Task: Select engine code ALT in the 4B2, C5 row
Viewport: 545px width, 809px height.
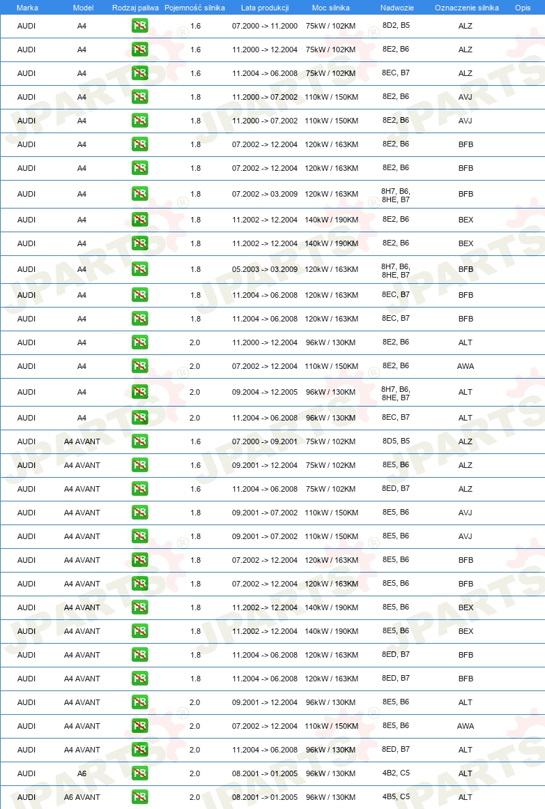Action: pyautogui.click(x=466, y=773)
